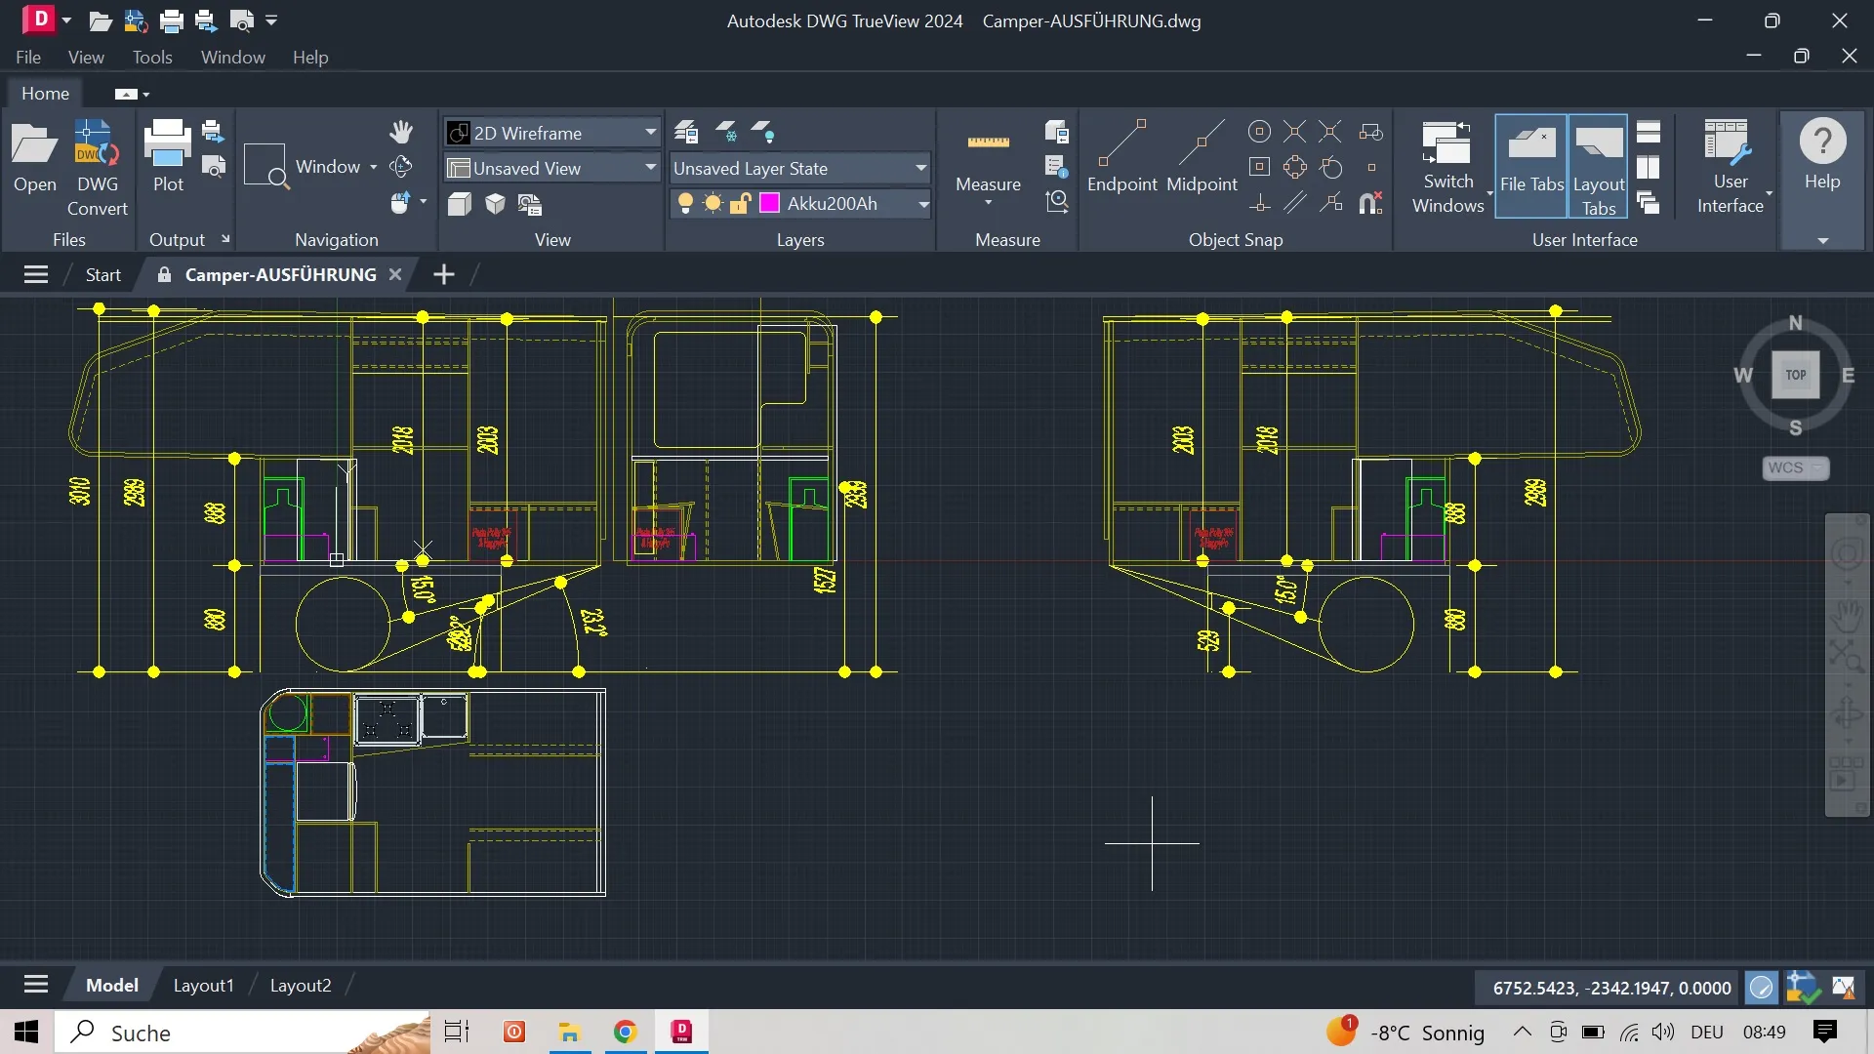Toggle layer lock padlock for Akku200Ah
The height and width of the screenshot is (1054, 1874).
pyautogui.click(x=741, y=203)
